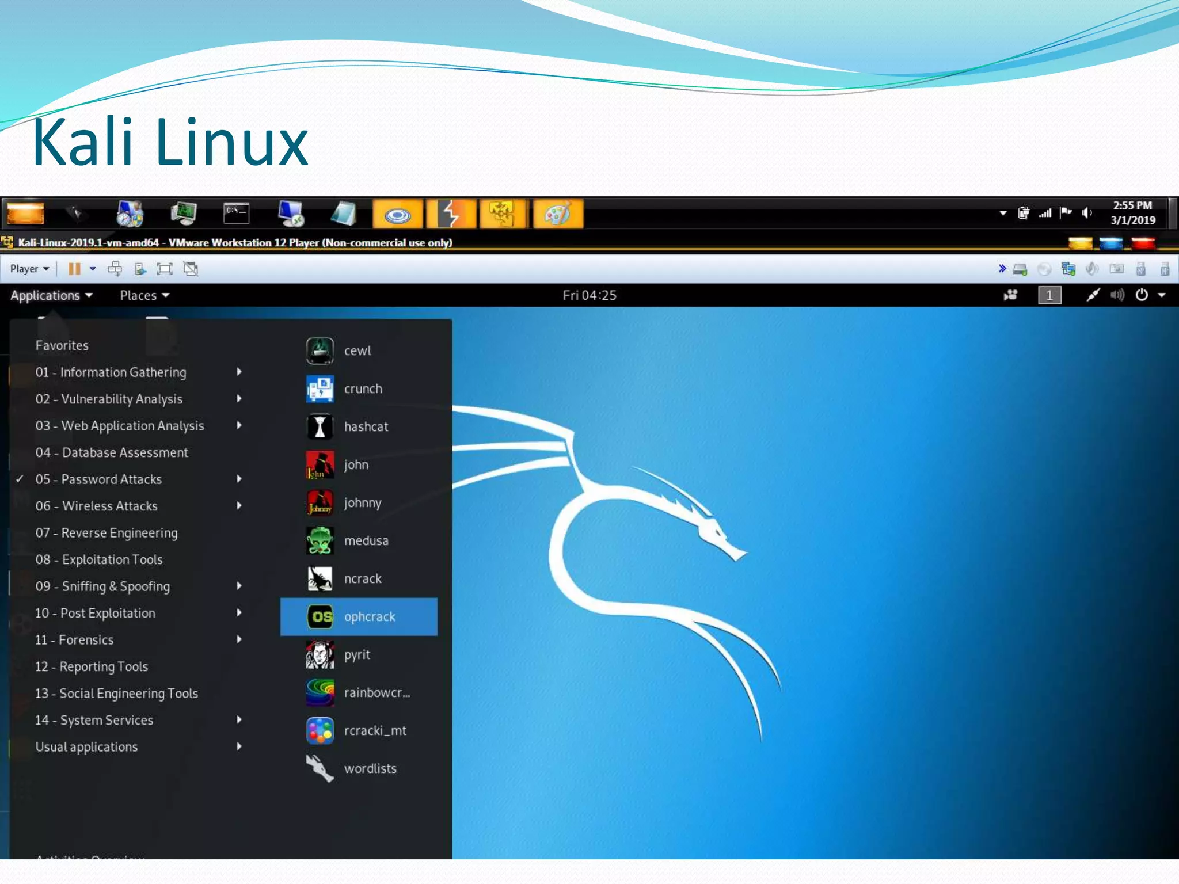Toggle the Kali volume speaker icon
The height and width of the screenshot is (884, 1179).
[1117, 295]
